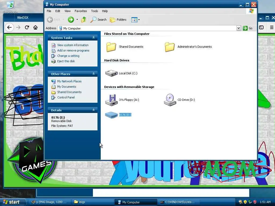Open the Recycle Bin desktop icon

pos(10,7)
